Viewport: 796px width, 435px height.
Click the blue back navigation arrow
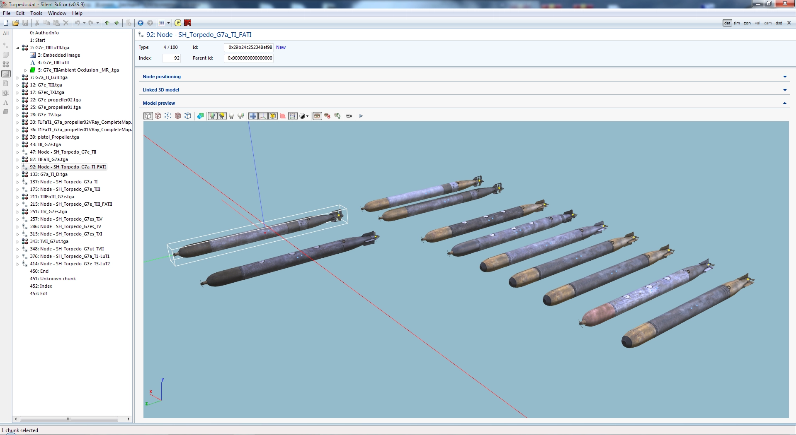(x=141, y=23)
